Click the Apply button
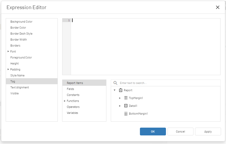This screenshot has width=226, height=144. pyautogui.click(x=208, y=132)
